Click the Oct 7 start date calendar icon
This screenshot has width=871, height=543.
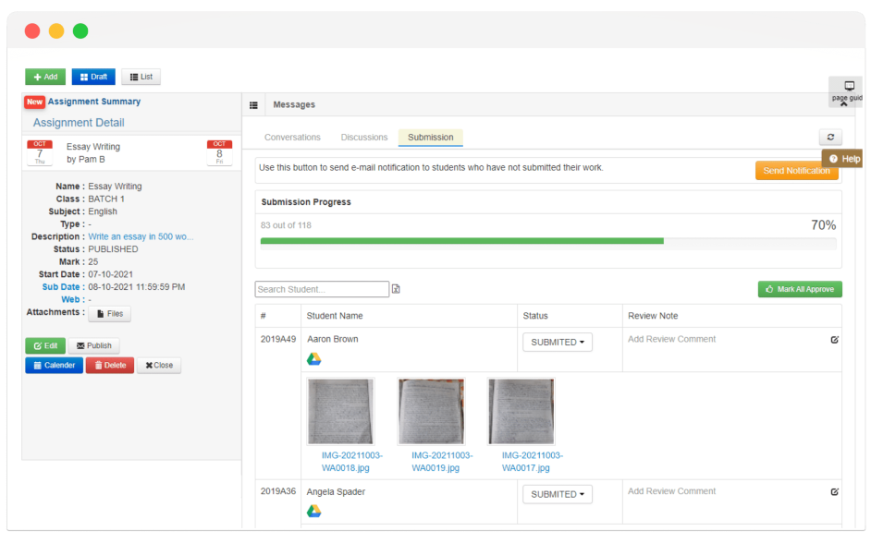pos(40,152)
